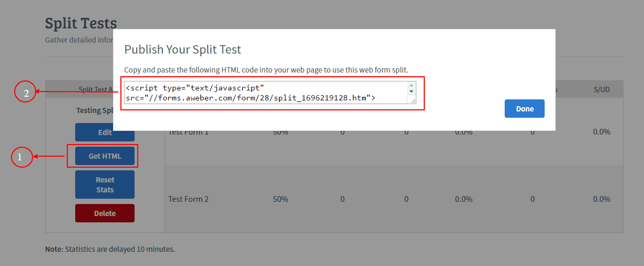Click the textarea resize handle corner
The height and width of the screenshot is (266, 644).
tap(413, 100)
